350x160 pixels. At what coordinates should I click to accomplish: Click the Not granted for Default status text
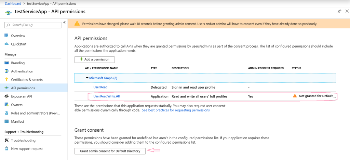(315, 96)
